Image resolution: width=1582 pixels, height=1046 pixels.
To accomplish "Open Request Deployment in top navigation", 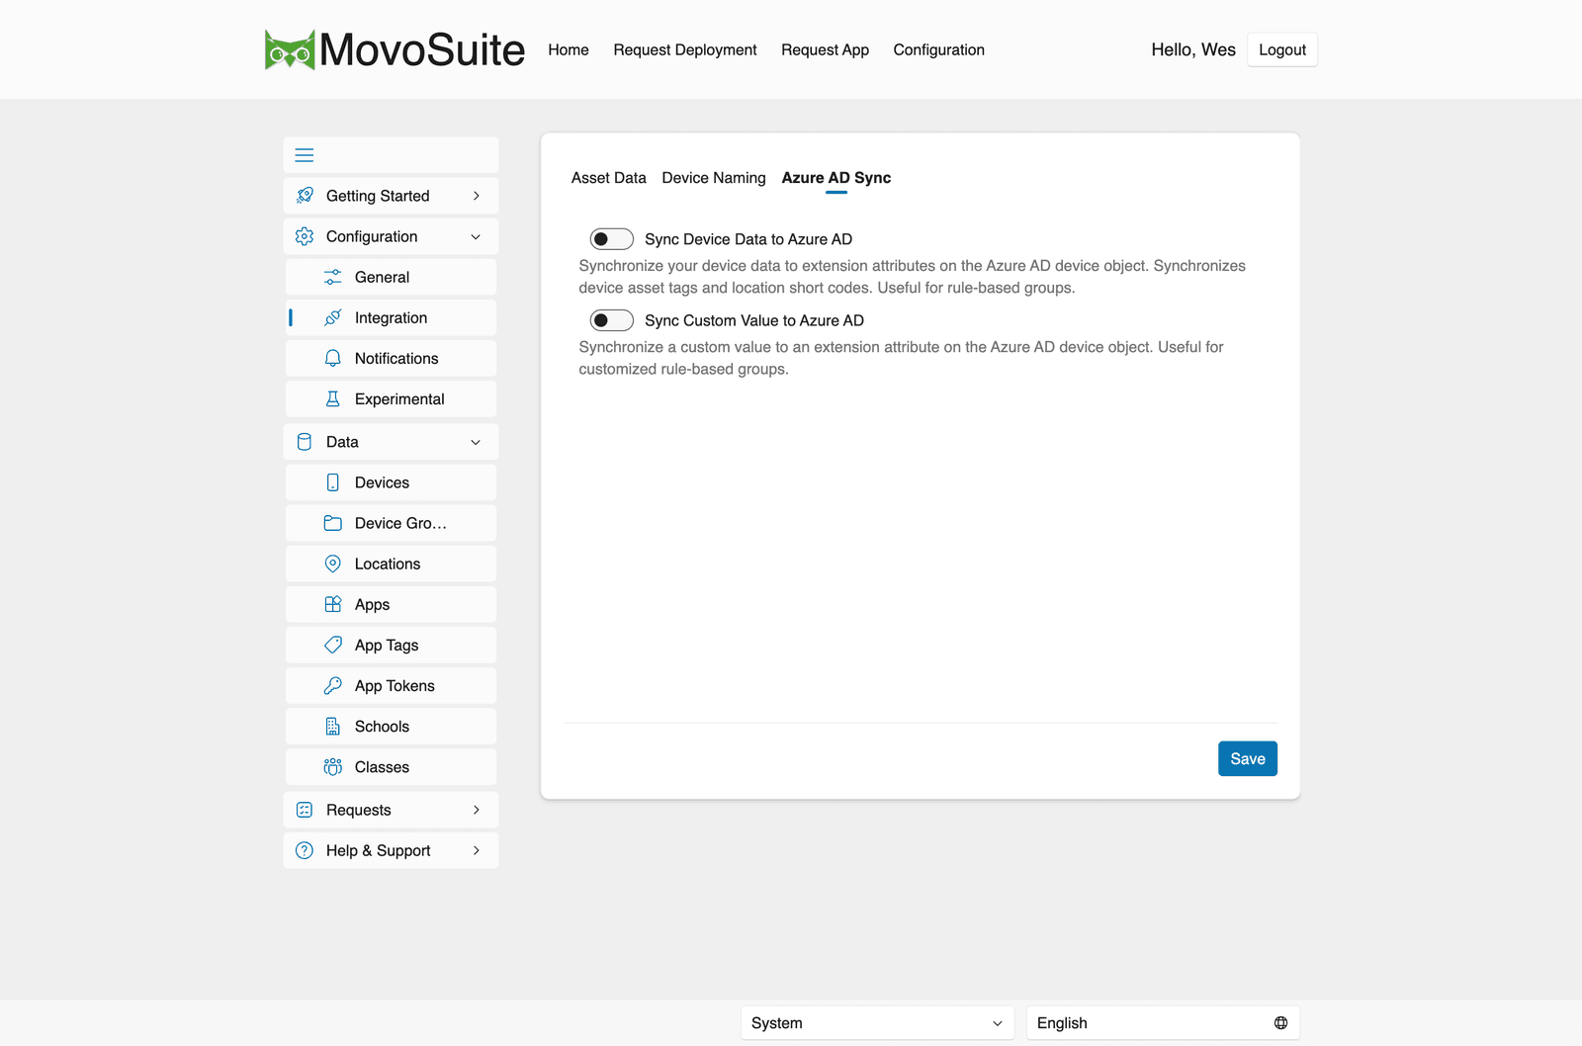I will (685, 49).
